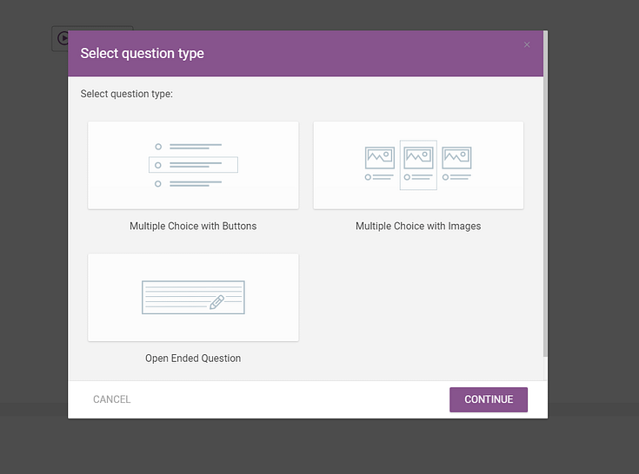The width and height of the screenshot is (639, 474).
Task: Click the center picture in images illustration
Action: (418, 157)
